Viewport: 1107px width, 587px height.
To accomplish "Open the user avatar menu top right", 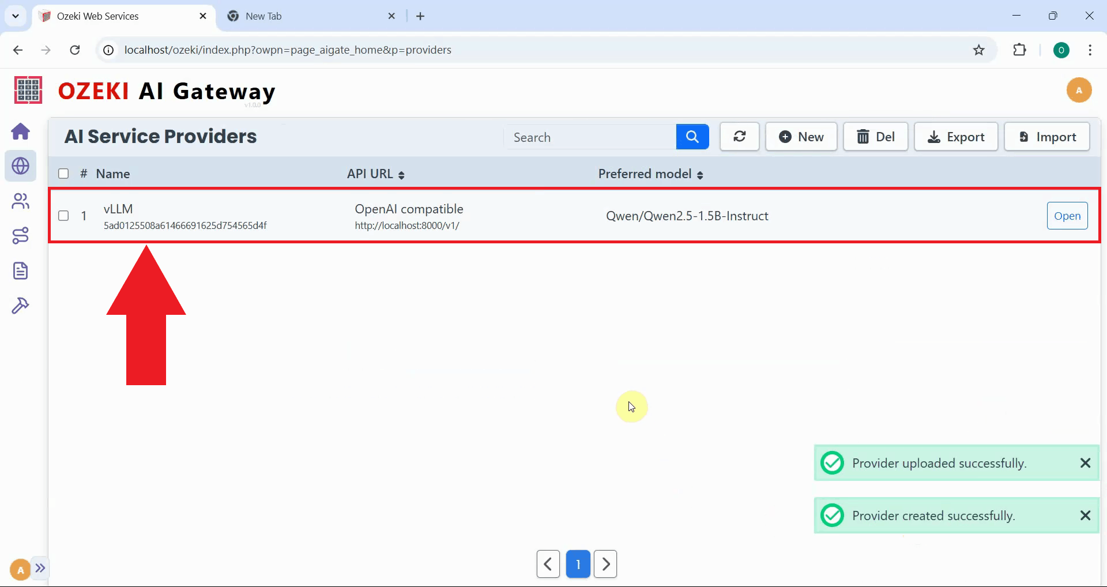I will click(1079, 90).
